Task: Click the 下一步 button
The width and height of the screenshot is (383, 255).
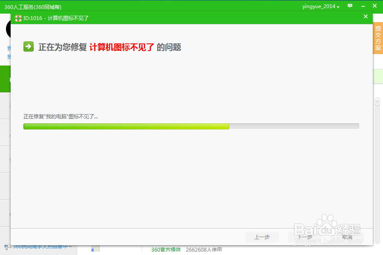Action: [x=305, y=237]
